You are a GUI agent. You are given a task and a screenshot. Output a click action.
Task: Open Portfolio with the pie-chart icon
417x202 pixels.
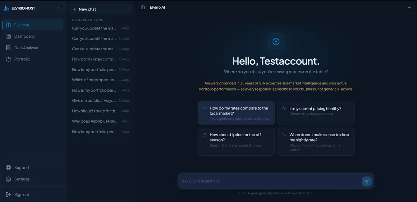[8, 59]
